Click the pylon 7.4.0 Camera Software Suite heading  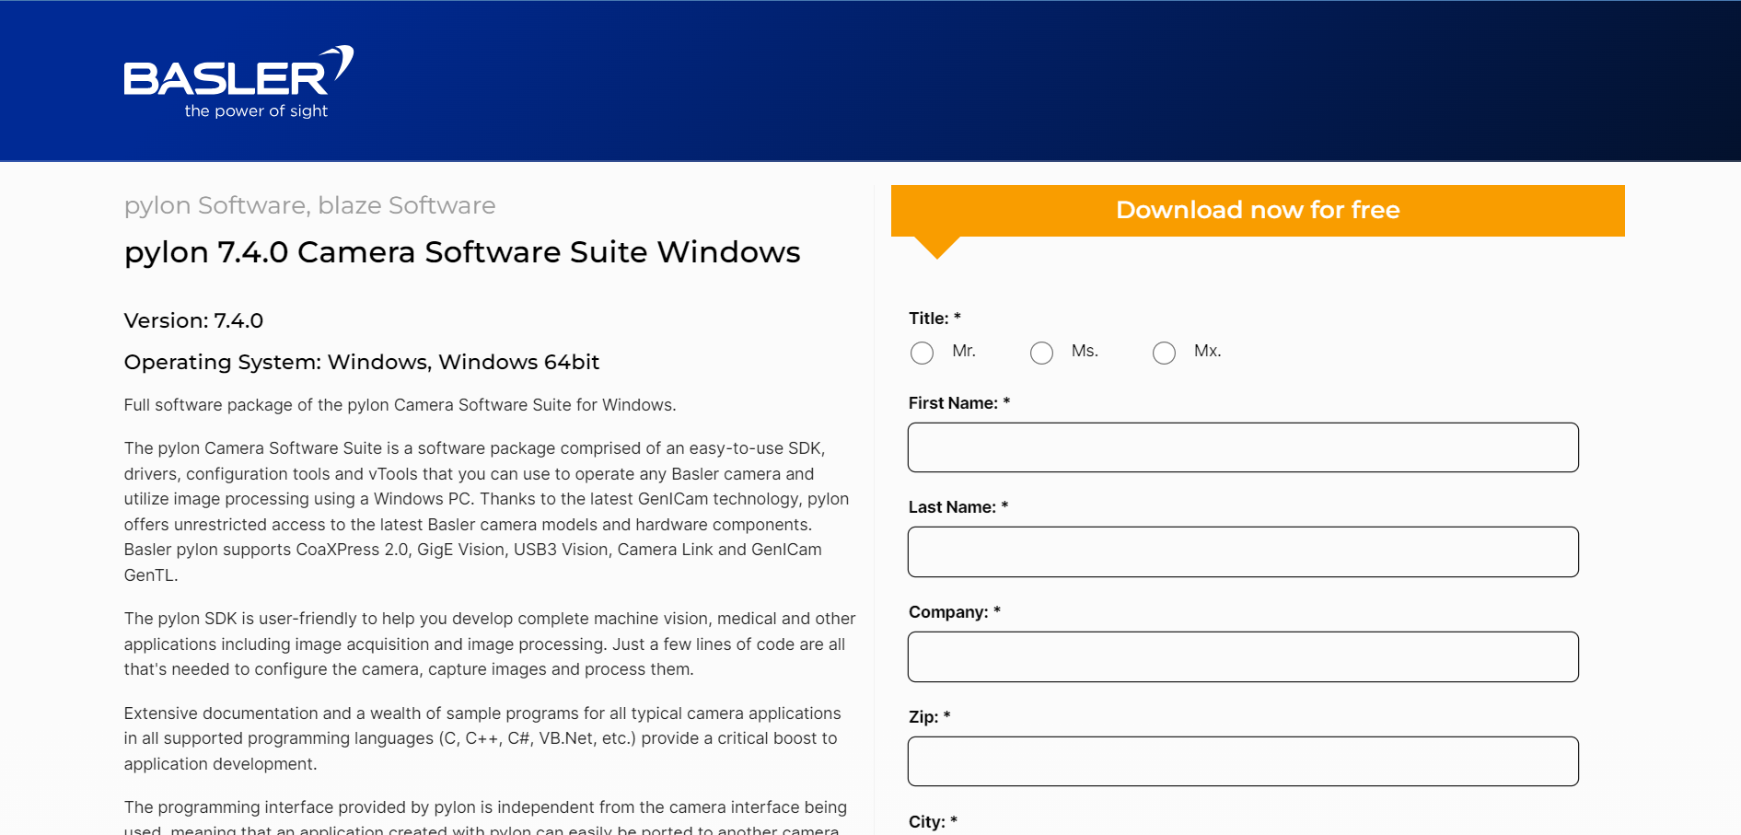462,252
